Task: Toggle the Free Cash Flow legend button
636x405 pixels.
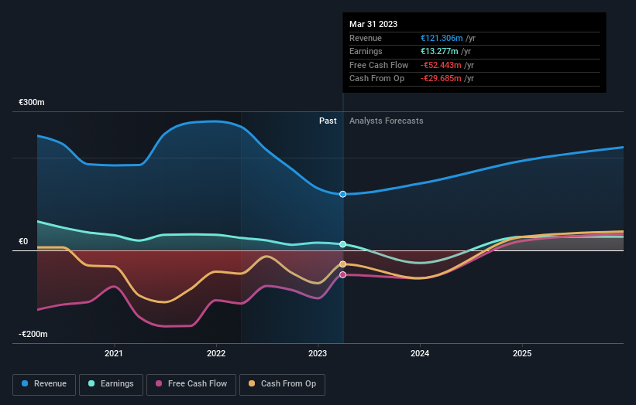Action: (x=191, y=384)
